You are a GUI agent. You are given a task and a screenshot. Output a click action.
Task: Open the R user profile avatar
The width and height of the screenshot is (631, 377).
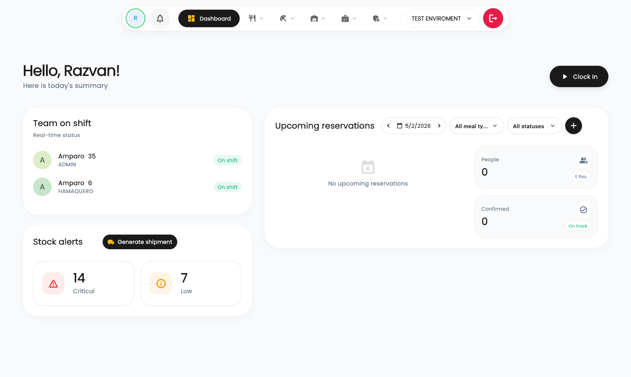point(135,18)
